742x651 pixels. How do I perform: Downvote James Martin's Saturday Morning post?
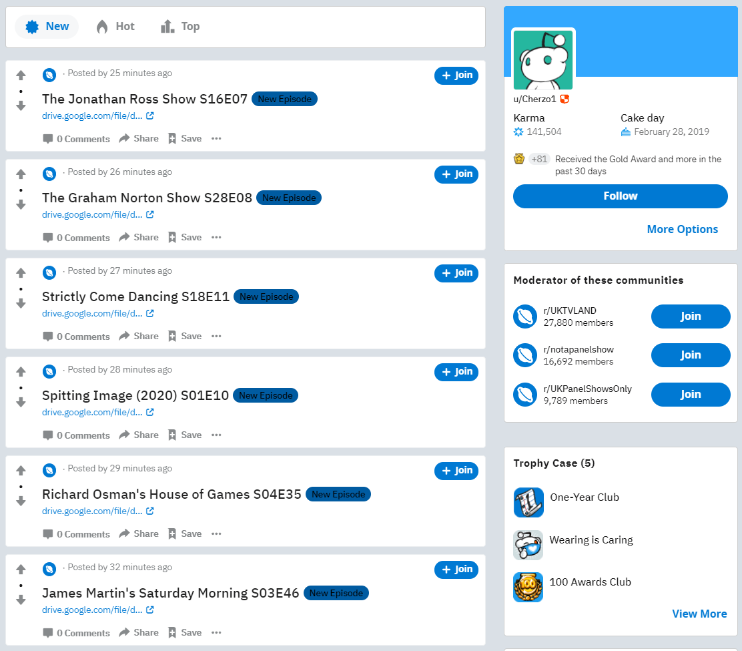point(21,600)
